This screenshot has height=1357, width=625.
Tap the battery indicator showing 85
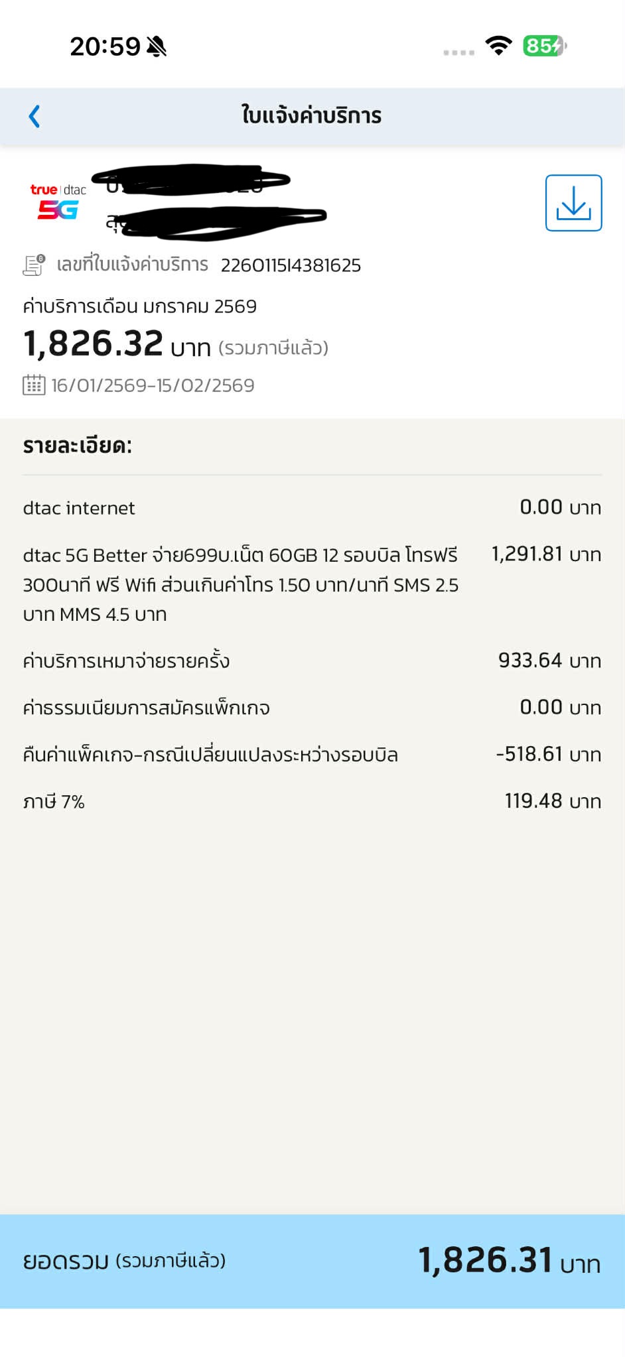click(x=543, y=46)
